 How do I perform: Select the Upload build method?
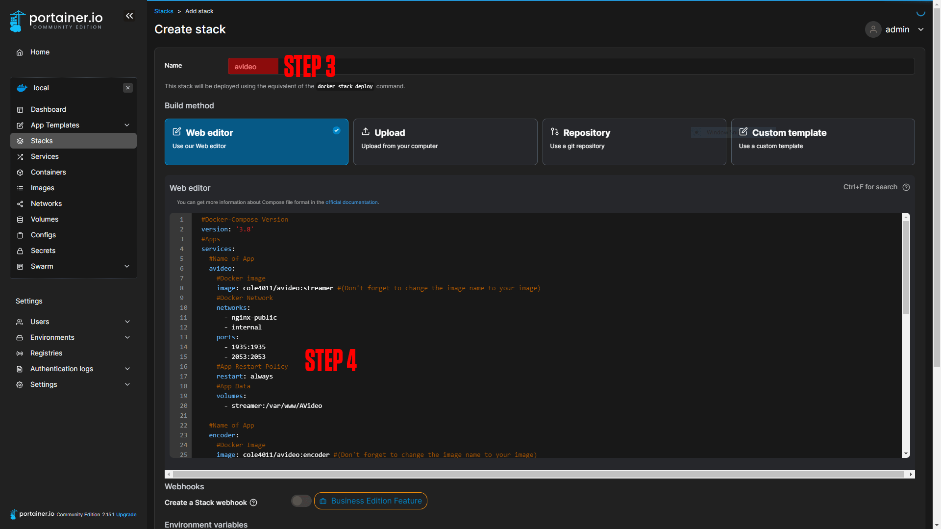click(445, 142)
